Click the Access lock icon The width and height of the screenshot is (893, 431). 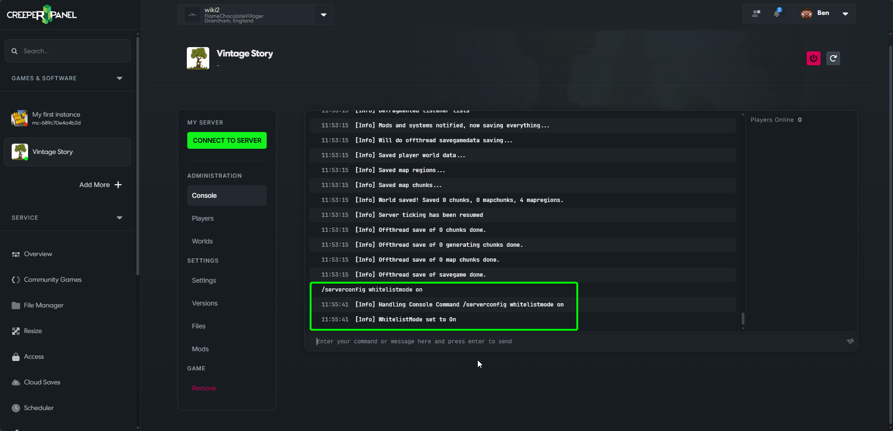click(x=16, y=357)
